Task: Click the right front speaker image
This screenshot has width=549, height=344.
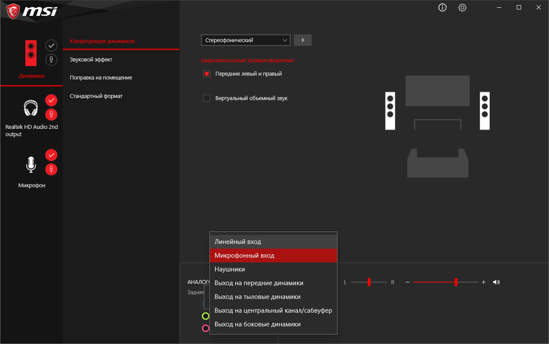Action: [485, 111]
